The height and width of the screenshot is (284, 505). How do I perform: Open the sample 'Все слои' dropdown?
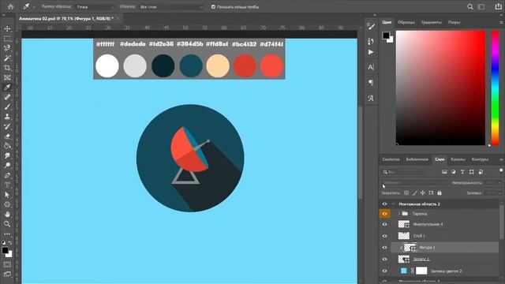(171, 7)
